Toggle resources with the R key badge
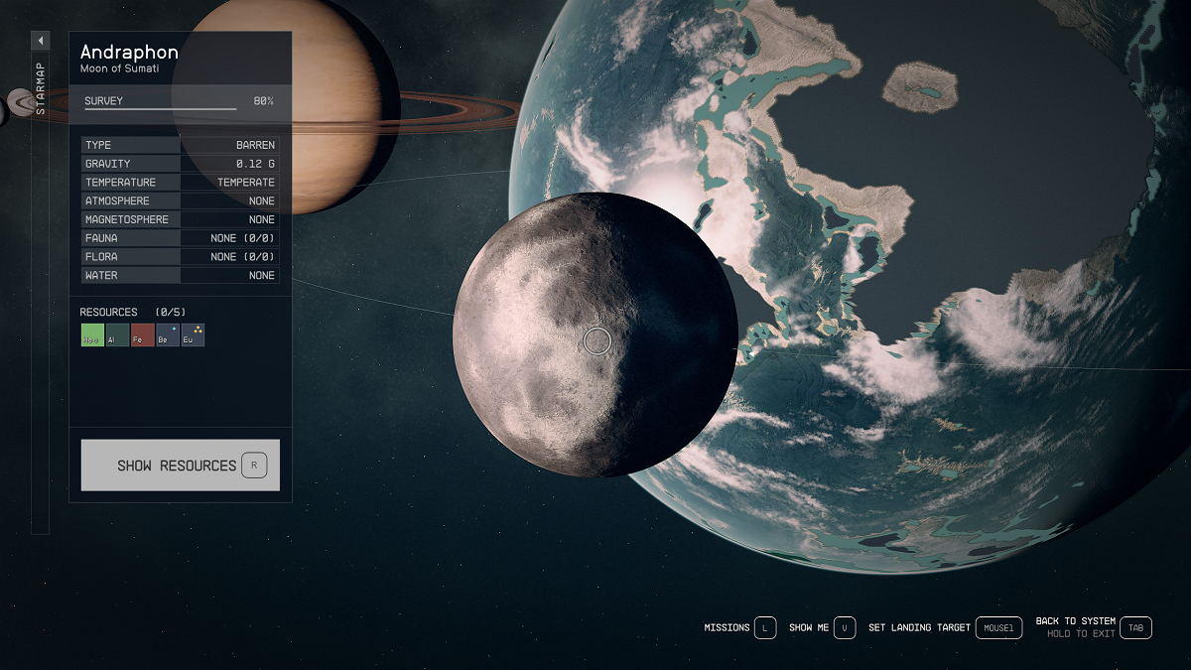 pyautogui.click(x=254, y=466)
